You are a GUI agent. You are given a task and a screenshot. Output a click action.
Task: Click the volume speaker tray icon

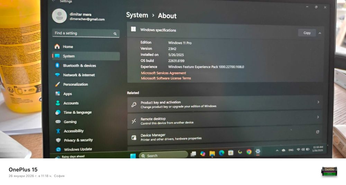point(303,149)
